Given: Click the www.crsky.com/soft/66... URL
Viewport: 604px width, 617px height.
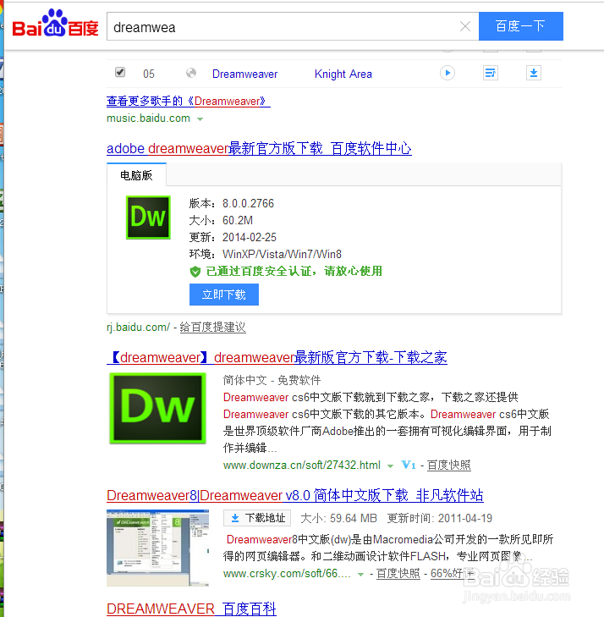Looking at the screenshot, I should pos(287,573).
